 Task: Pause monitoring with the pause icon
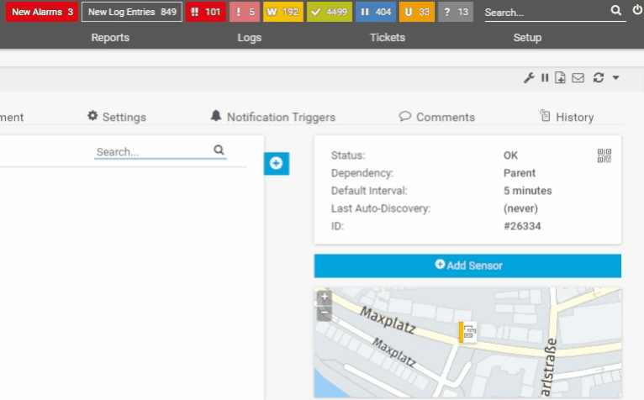[545, 78]
